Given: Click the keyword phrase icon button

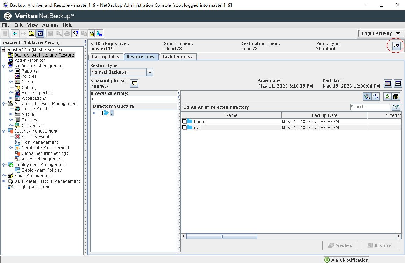Looking at the screenshot, I should pos(134,83).
